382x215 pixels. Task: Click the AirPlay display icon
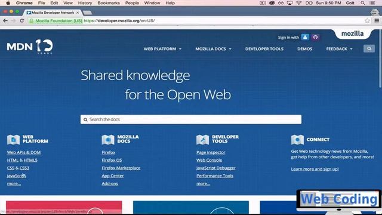click(x=289, y=3)
